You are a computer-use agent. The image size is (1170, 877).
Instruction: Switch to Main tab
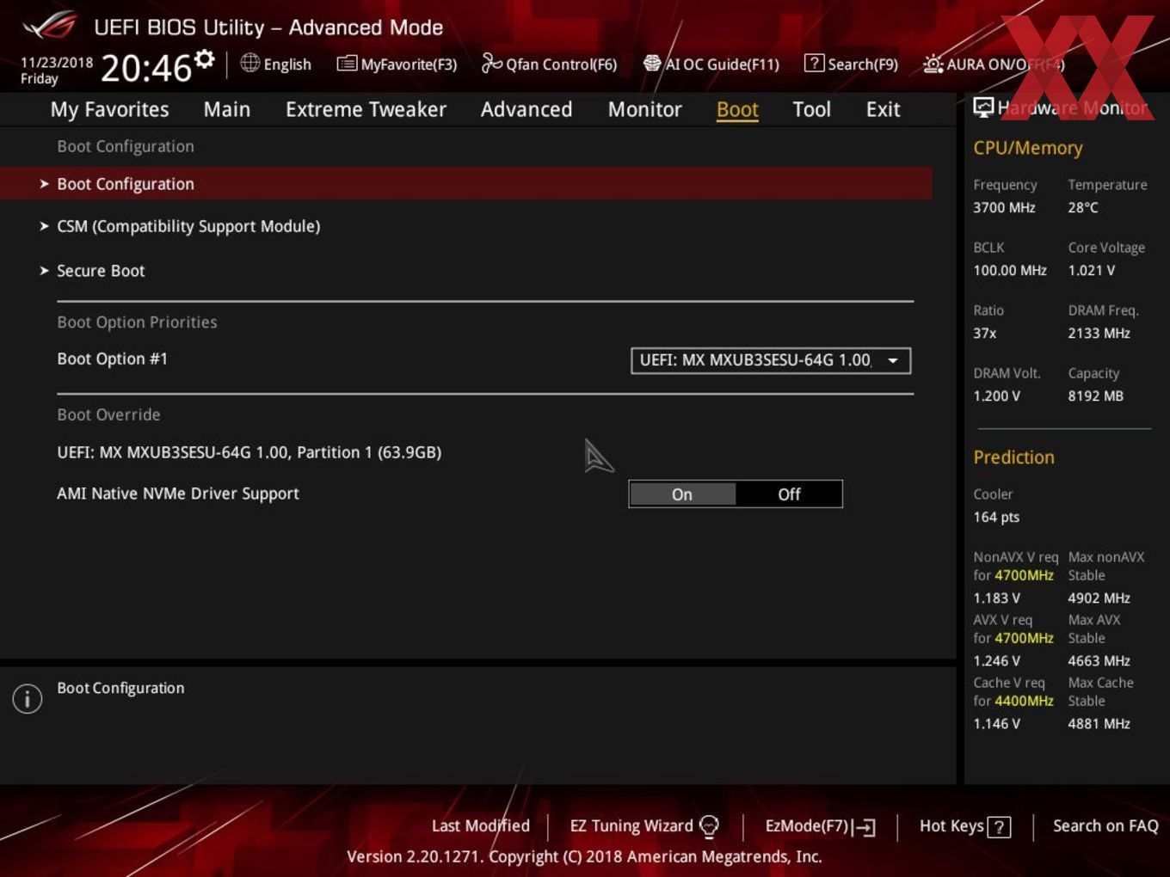227,109
